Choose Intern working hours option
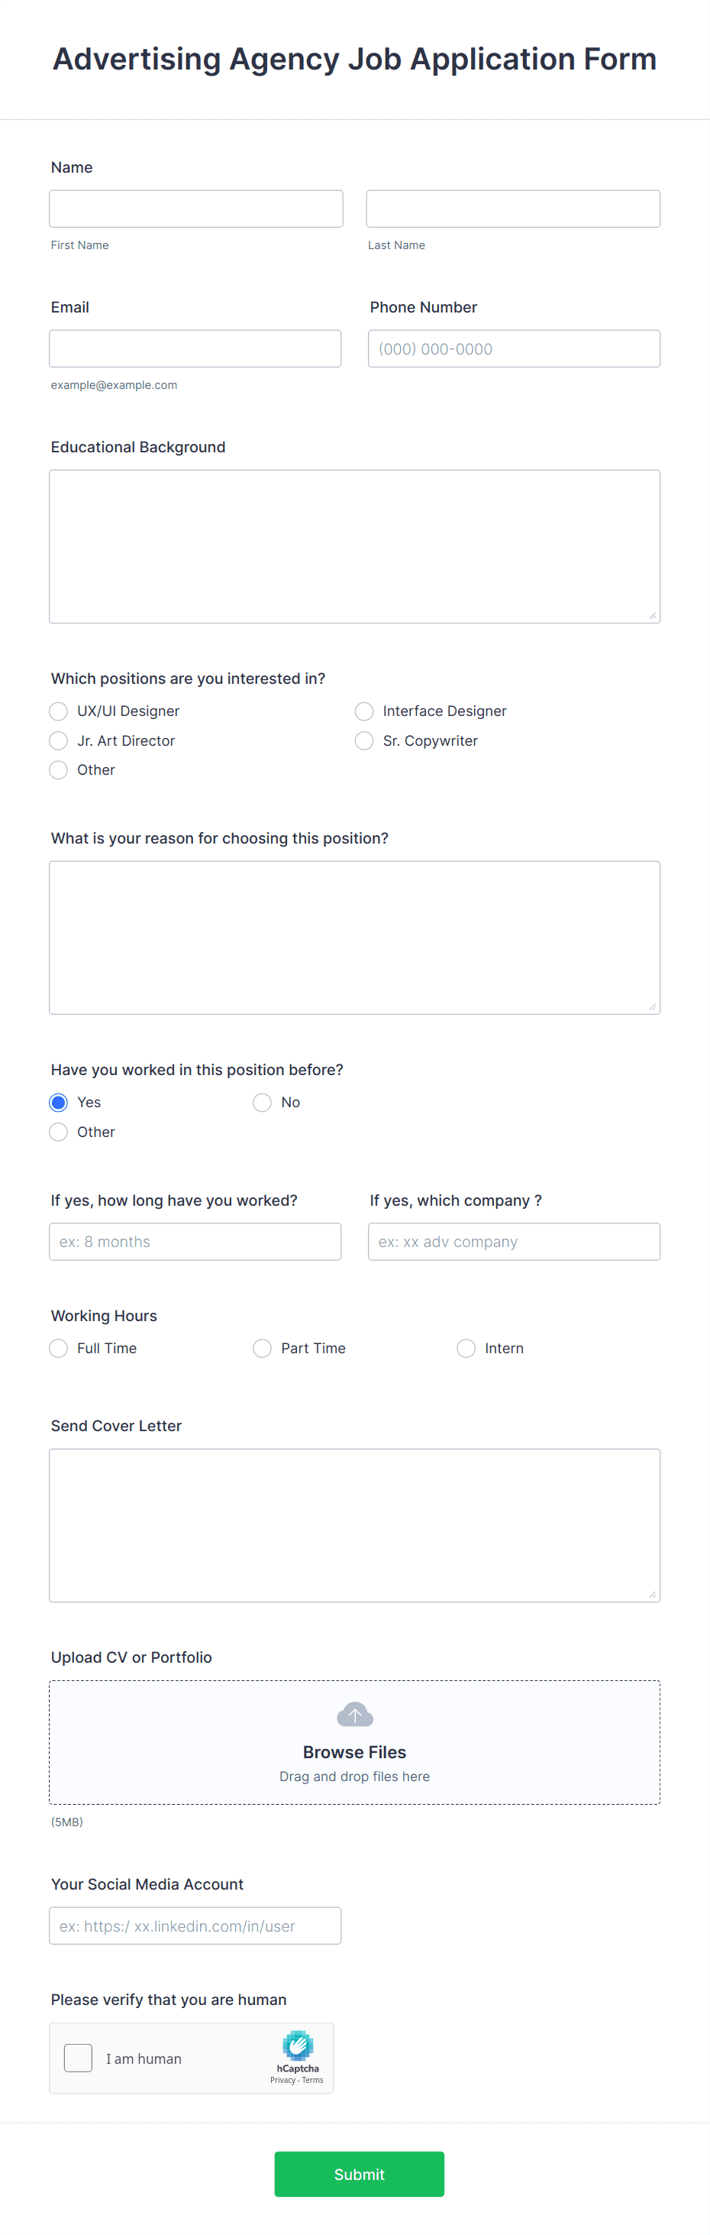Viewport: 710px width, 2235px height. pos(466,1347)
